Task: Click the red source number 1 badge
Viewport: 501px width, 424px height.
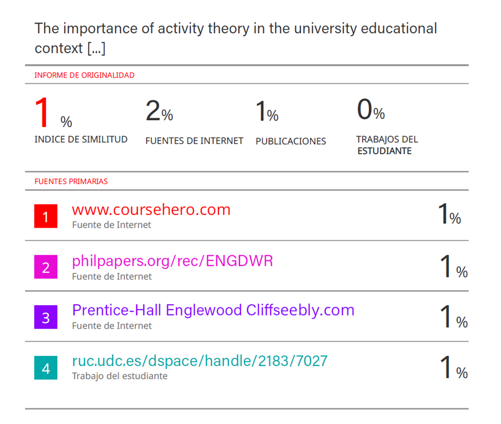Action: pyautogui.click(x=46, y=216)
